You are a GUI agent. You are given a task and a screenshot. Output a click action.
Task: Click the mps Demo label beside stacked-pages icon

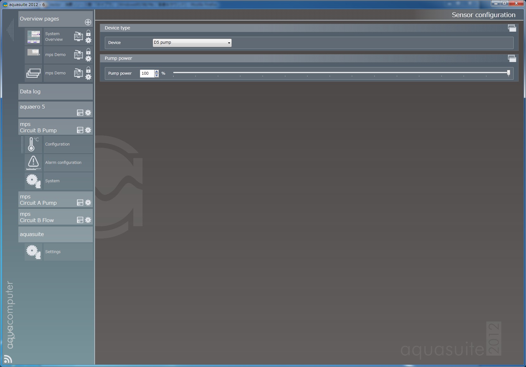[55, 73]
